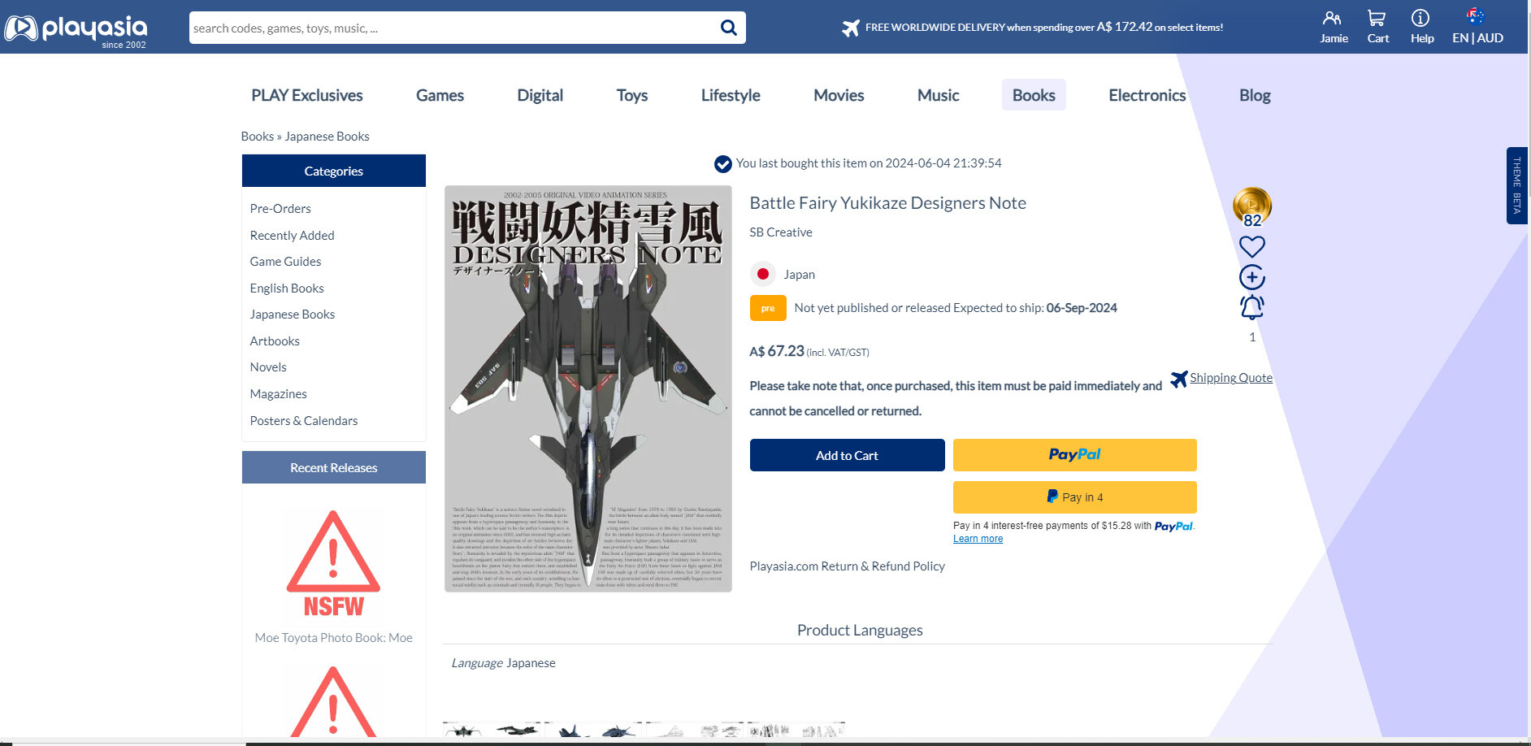The width and height of the screenshot is (1531, 746).
Task: Open the PLAY Exclusives menu
Action: click(x=307, y=95)
